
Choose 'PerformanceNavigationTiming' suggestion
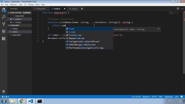89,48
